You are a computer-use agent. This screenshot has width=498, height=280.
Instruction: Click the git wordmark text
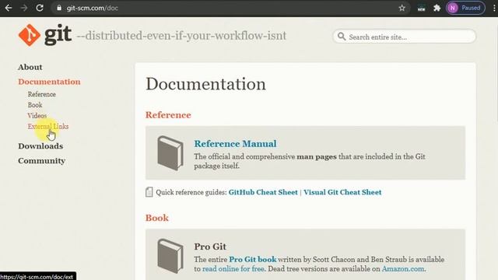[x=58, y=34]
